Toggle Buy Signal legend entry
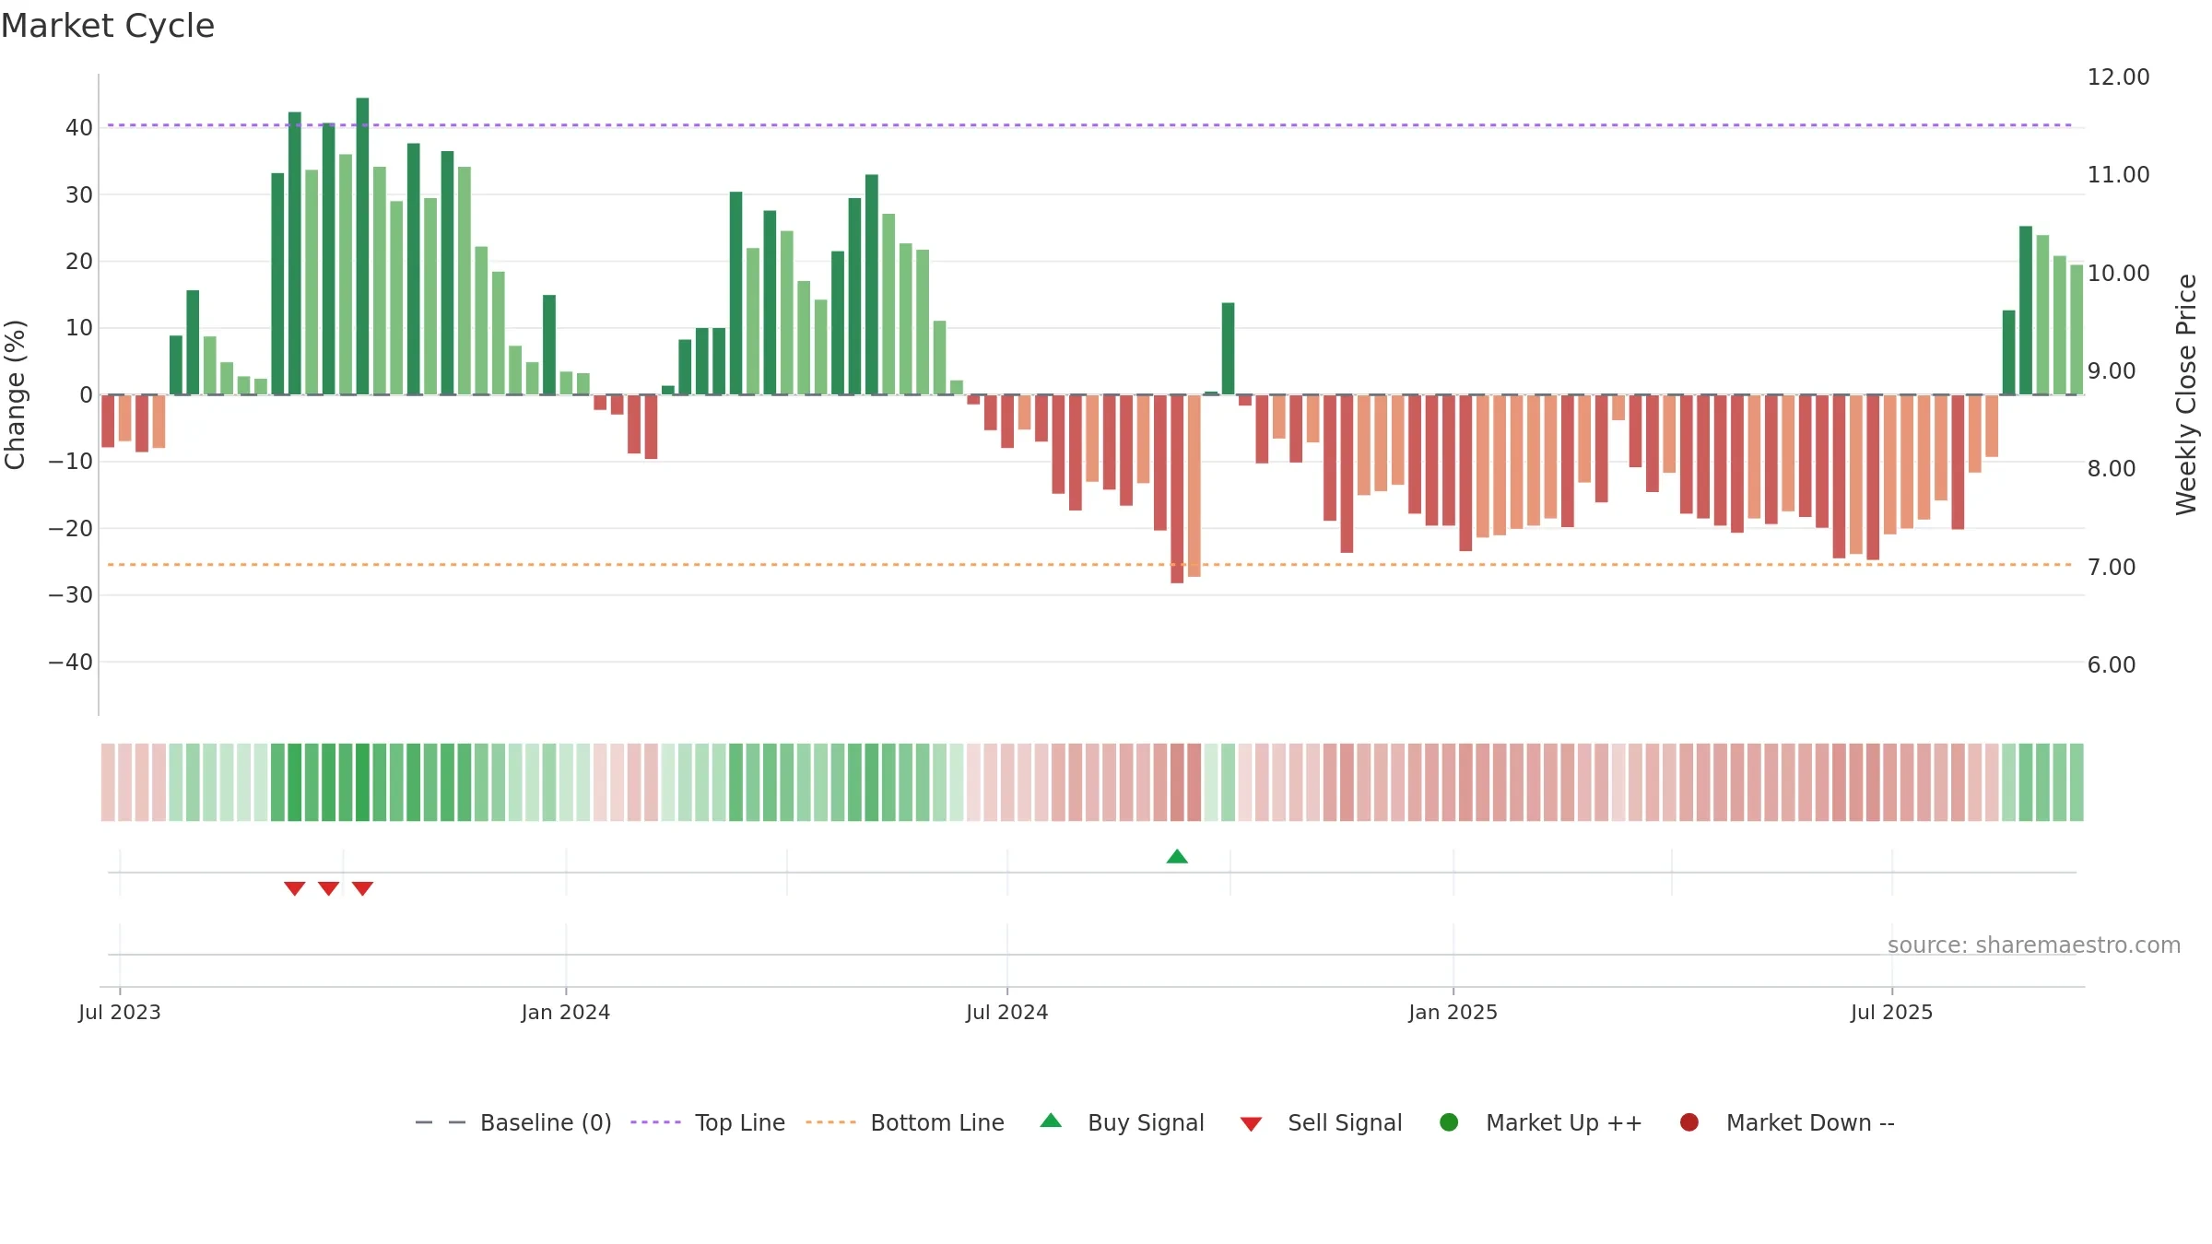 coord(1122,1122)
